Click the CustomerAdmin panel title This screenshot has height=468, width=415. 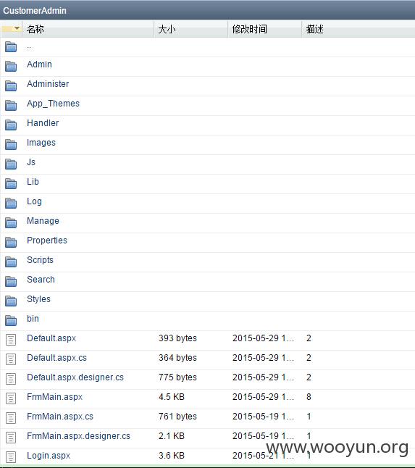35,10
